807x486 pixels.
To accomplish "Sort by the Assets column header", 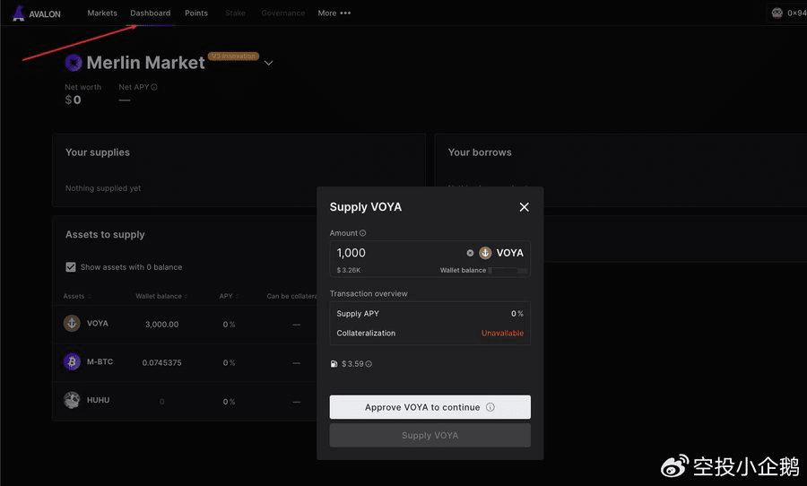I will tap(75, 296).
